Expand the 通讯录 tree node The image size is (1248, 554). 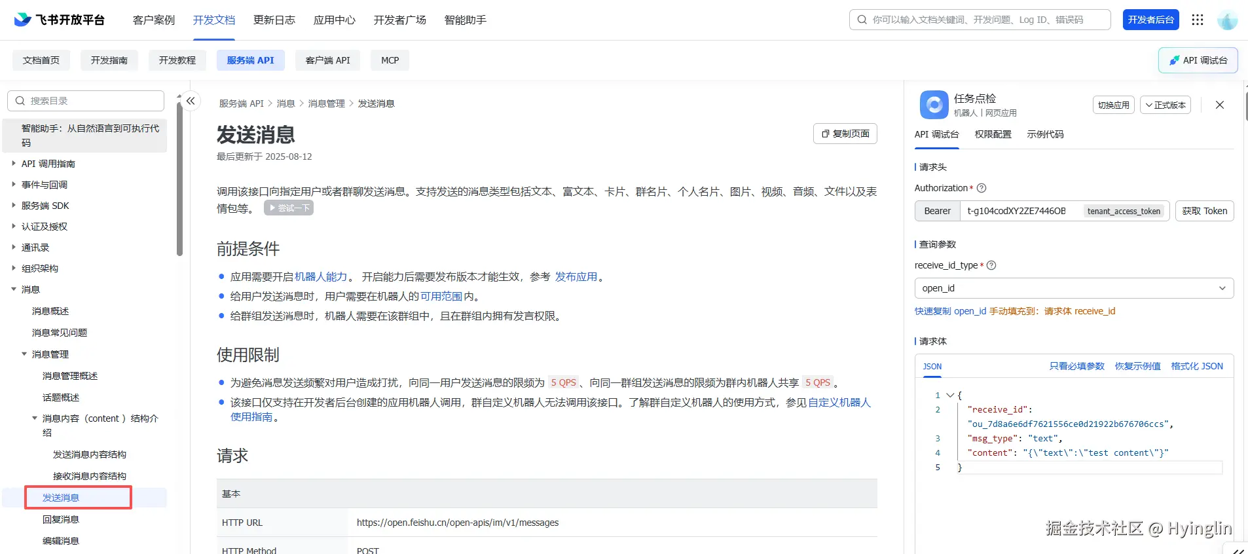14,248
